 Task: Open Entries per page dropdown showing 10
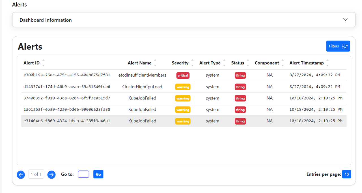tap(346, 174)
